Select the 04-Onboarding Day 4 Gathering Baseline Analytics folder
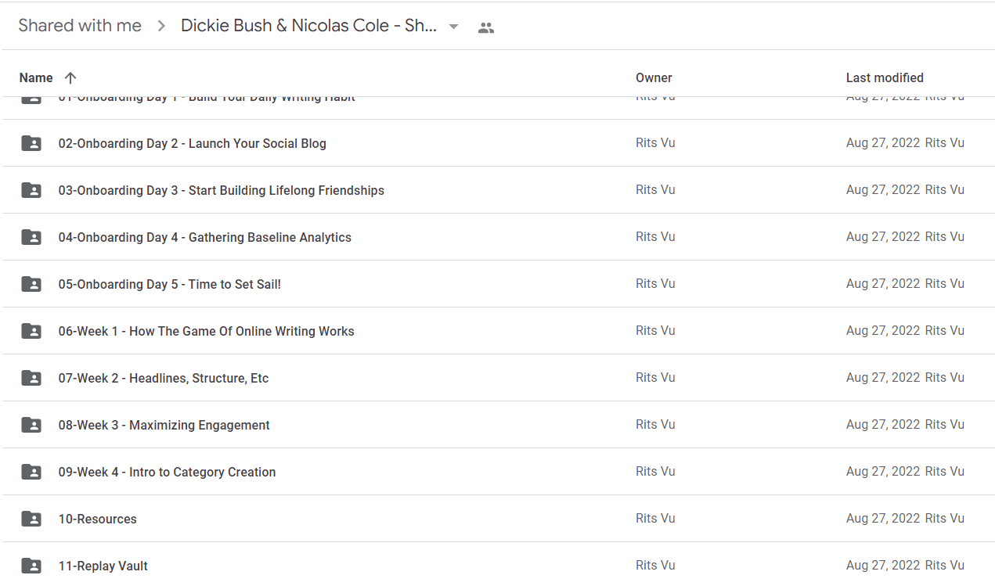The height and width of the screenshot is (586, 995). pos(498,237)
